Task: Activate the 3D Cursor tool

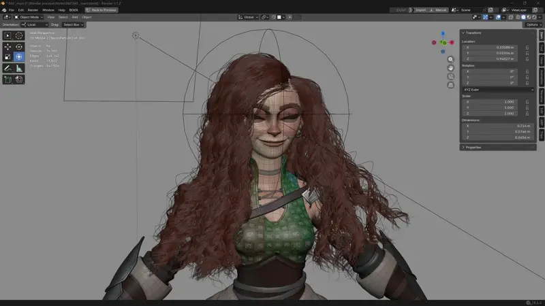Action: (x=19, y=35)
